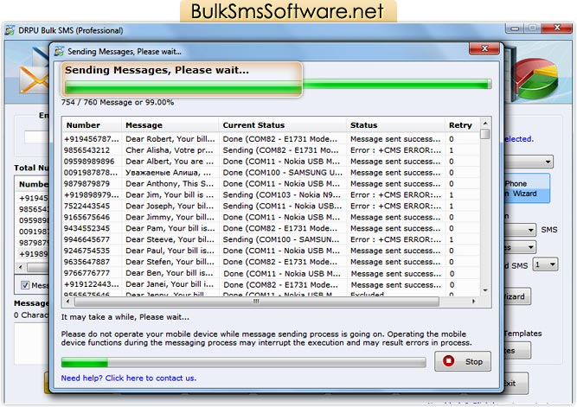Click the Phone Wizard option in main window
The height and width of the screenshot is (407, 577).
pyautogui.click(x=526, y=188)
